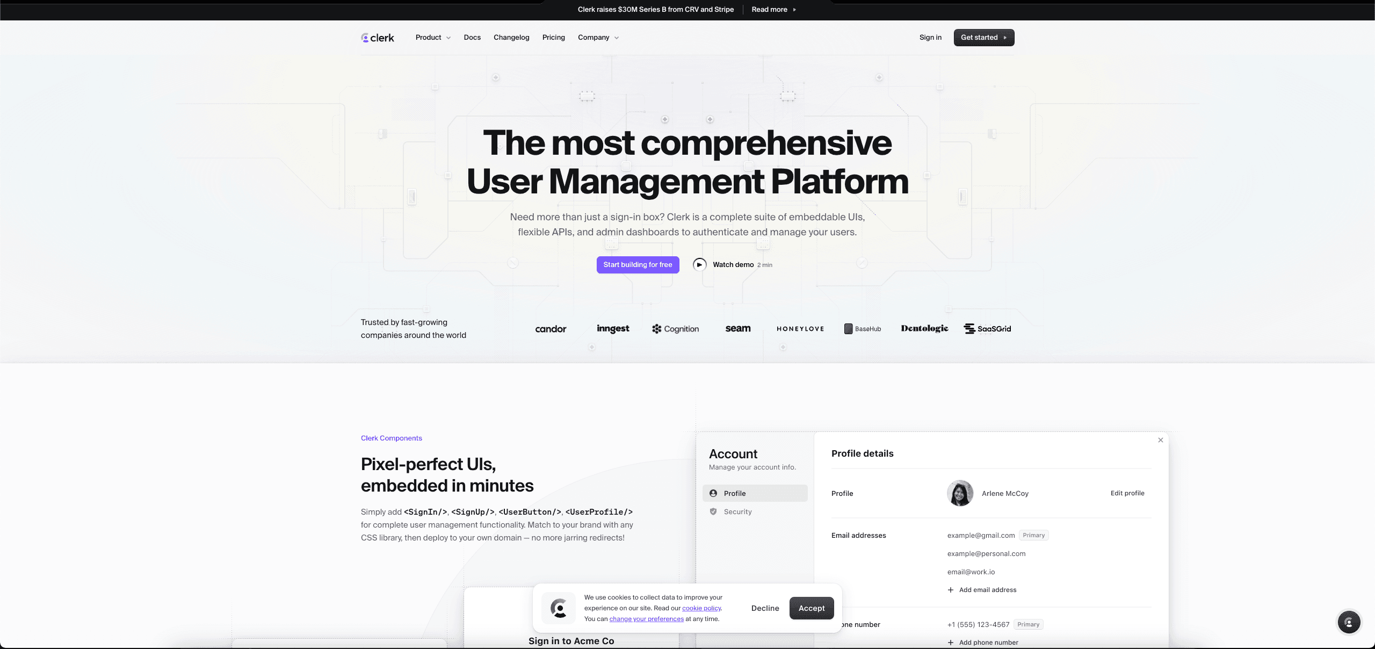Click Start building for free
This screenshot has width=1375, height=649.
(638, 265)
